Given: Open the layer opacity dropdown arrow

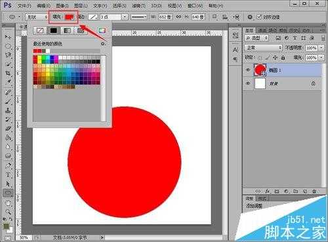Looking at the screenshot, I should (321, 48).
